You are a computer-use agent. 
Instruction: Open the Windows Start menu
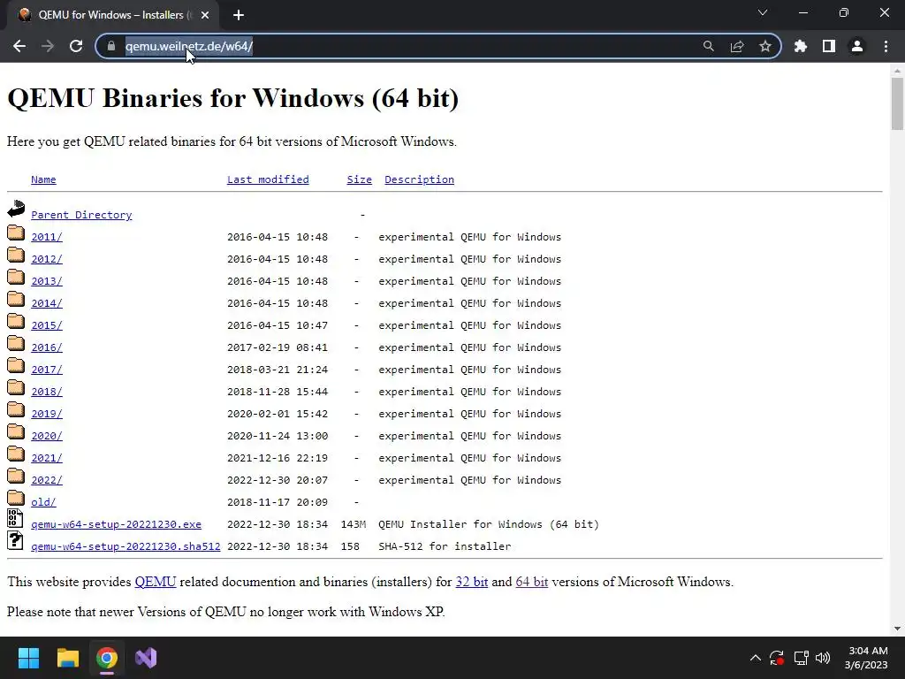pyautogui.click(x=28, y=658)
